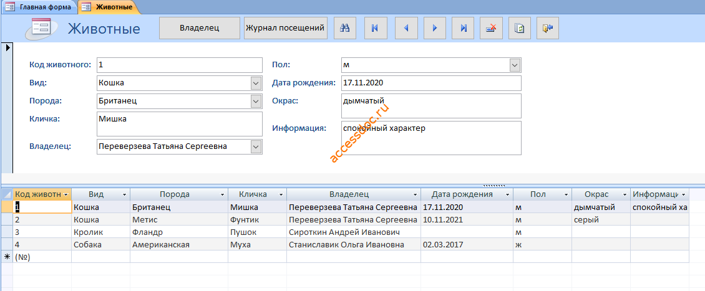This screenshot has height=291, width=705.
Task: Jump to the last record button
Action: tap(464, 28)
